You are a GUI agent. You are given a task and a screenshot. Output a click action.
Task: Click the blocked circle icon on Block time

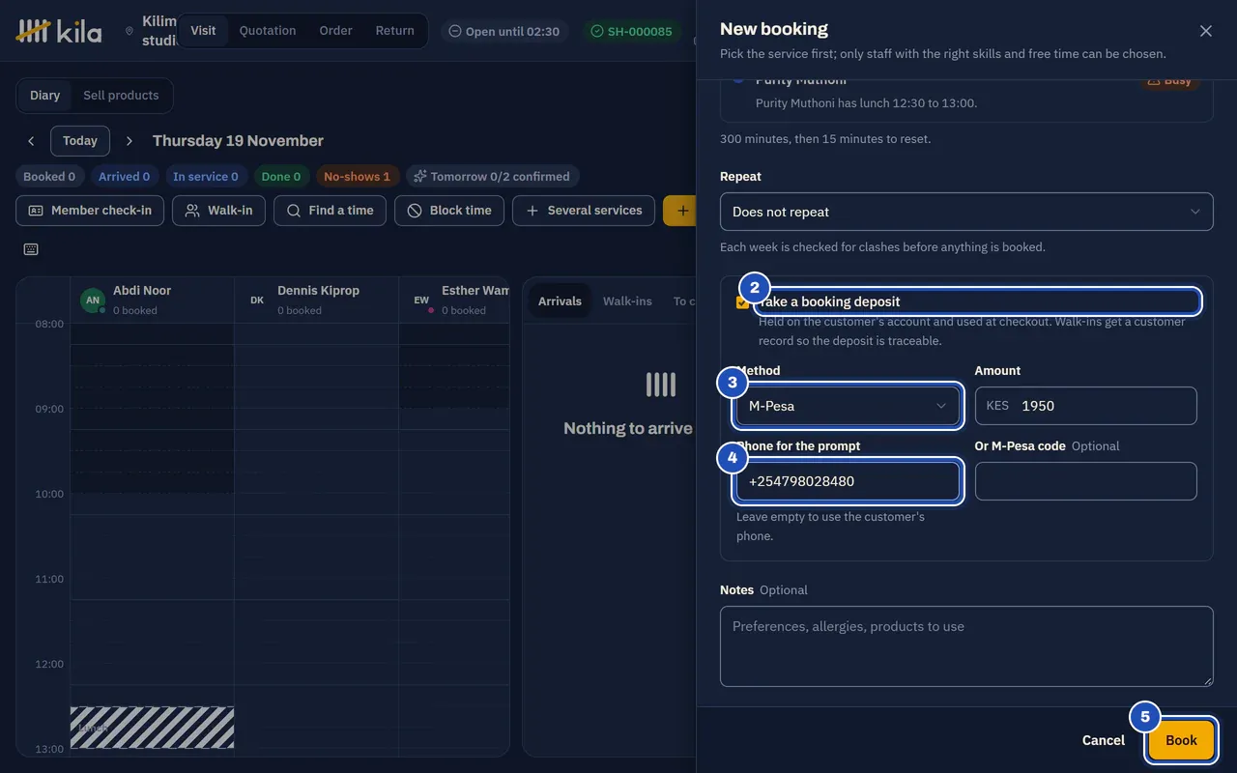point(415,211)
